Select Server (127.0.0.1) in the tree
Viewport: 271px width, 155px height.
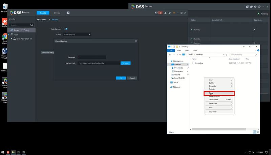[x=21, y=30]
